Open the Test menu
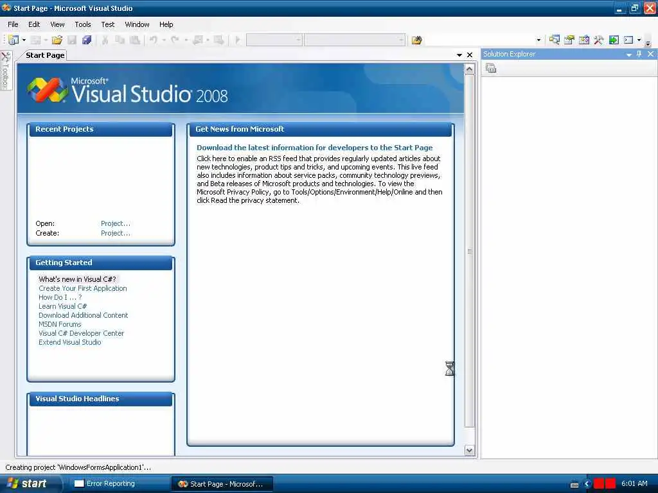Screen dimensions: 658x493 click(x=108, y=24)
